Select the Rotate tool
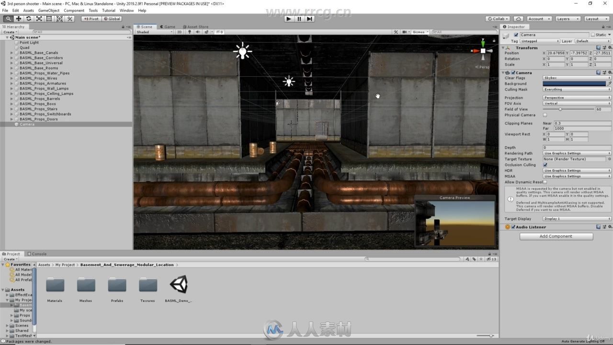This screenshot has width=613, height=345. (29, 19)
